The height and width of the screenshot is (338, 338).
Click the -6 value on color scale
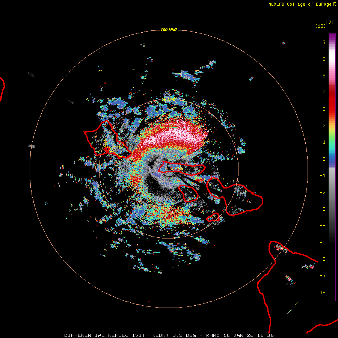(x=323, y=259)
